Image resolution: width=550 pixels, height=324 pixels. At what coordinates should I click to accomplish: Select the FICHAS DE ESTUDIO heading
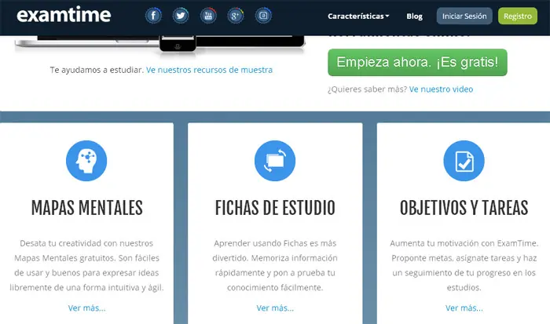pyautogui.click(x=275, y=208)
